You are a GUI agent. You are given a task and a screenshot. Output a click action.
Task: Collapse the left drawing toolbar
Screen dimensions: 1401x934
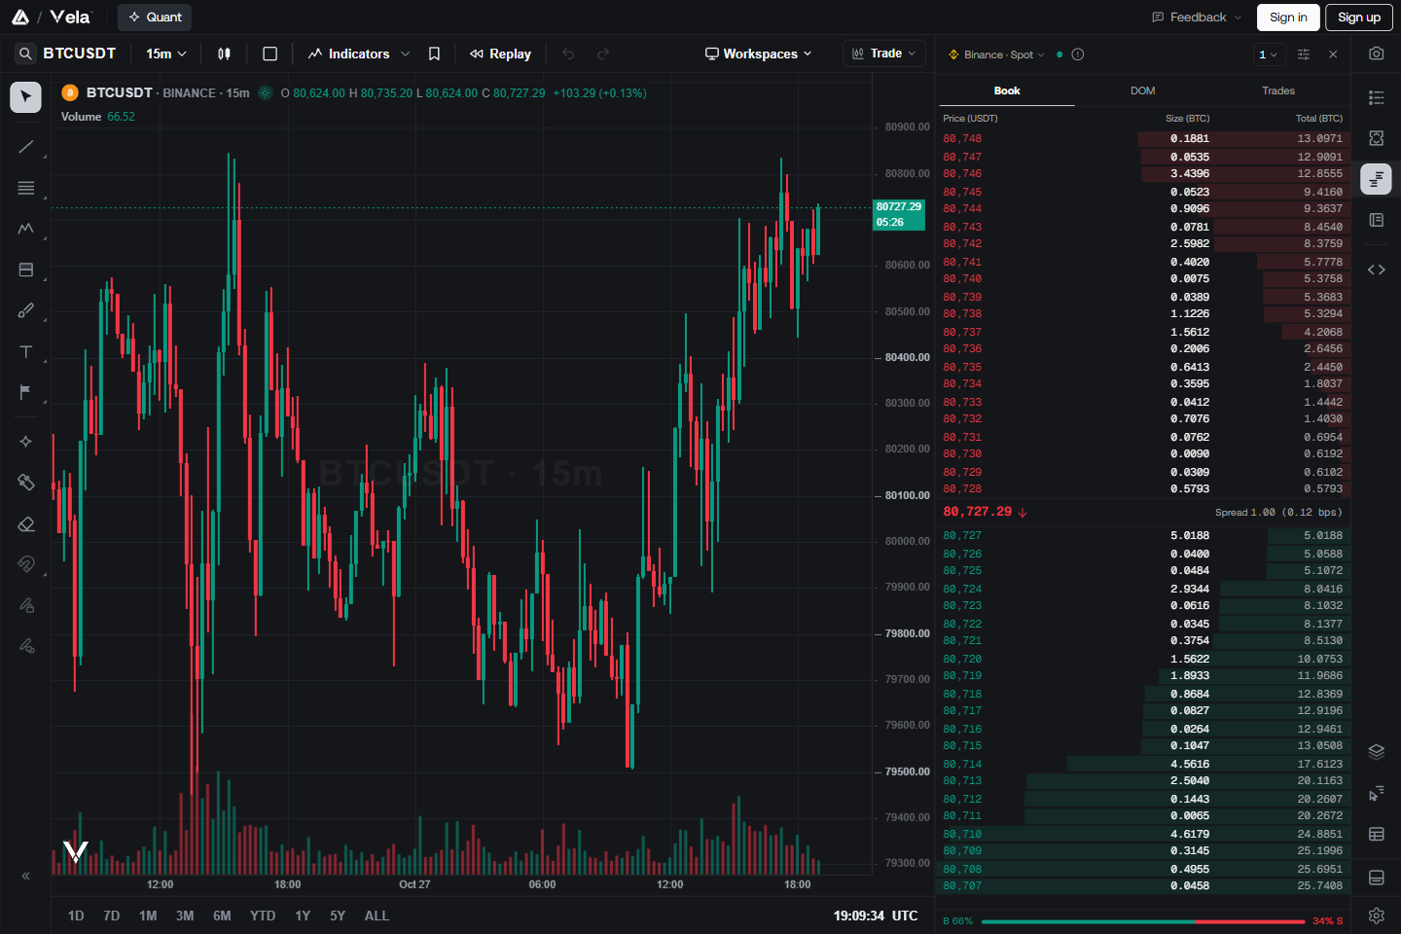(26, 876)
